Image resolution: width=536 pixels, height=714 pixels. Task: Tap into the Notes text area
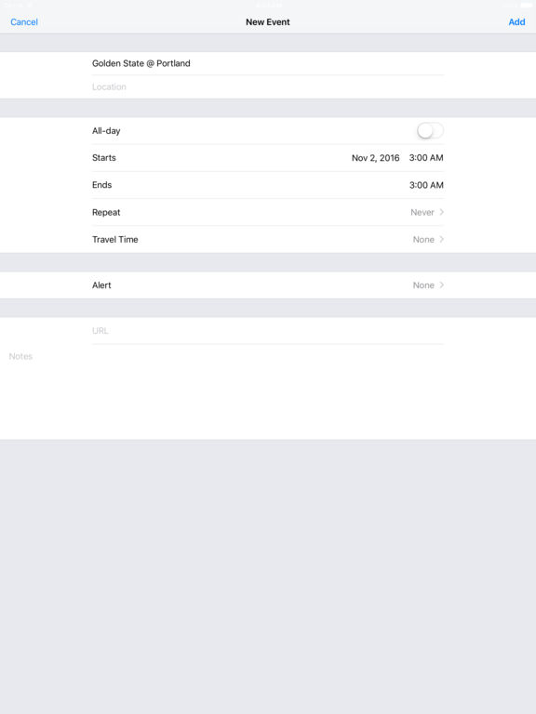point(268,391)
